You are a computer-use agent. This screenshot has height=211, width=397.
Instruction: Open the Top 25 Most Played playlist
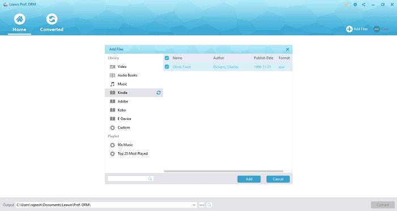[134, 153]
